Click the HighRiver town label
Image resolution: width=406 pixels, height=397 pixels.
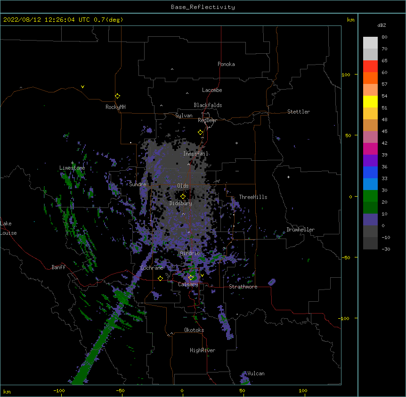pos(203,350)
